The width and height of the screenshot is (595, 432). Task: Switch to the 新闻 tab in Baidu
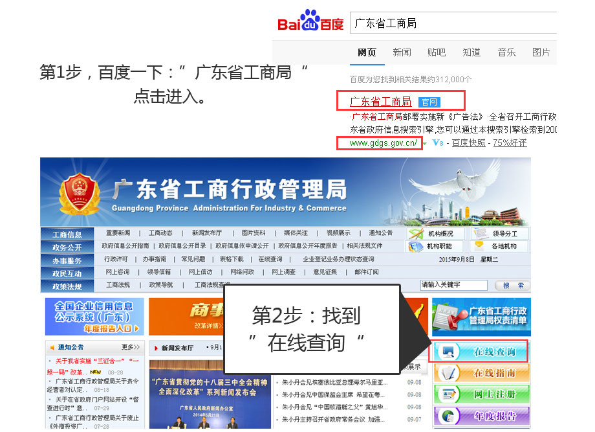pyautogui.click(x=402, y=52)
